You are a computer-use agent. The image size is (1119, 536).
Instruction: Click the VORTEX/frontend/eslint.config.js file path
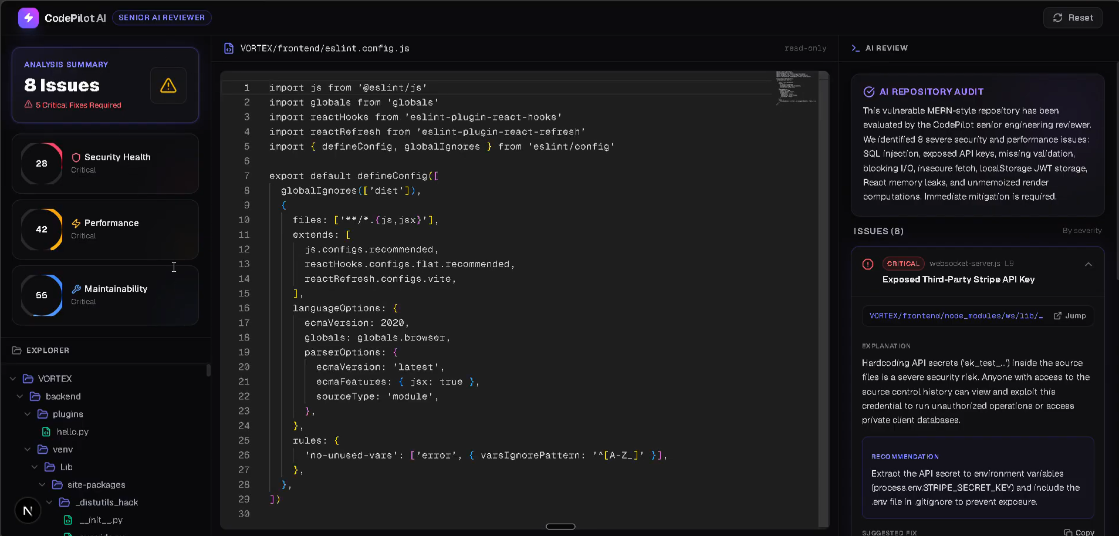324,48
